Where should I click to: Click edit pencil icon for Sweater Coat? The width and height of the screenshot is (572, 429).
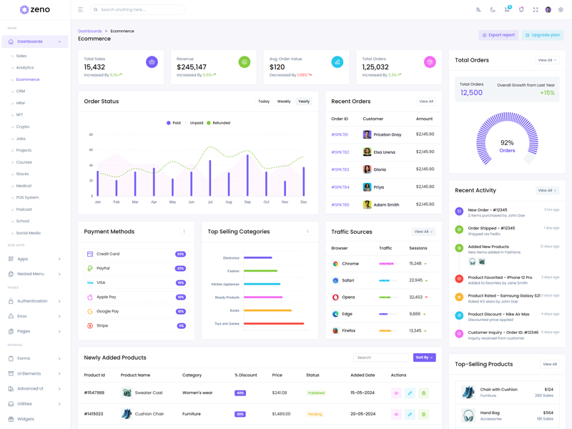pyautogui.click(x=410, y=393)
